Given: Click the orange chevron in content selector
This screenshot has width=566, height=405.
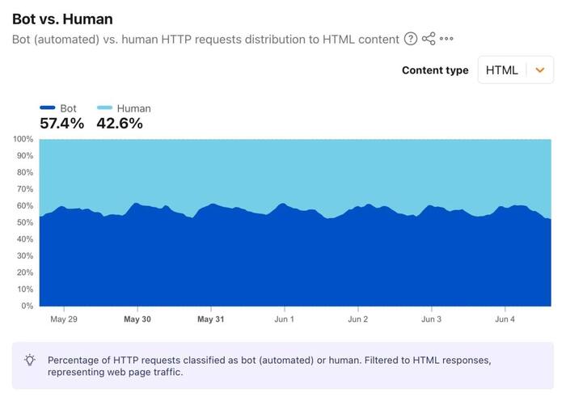Looking at the screenshot, I should tap(540, 70).
